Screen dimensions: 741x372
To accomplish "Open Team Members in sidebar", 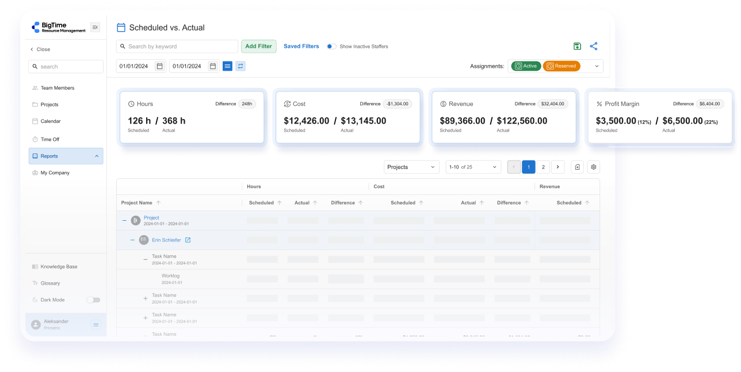I will (58, 88).
